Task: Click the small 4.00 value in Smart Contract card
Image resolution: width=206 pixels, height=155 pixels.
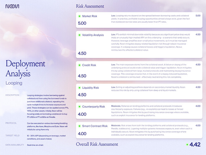Action: pyautogui.click(x=198, y=126)
